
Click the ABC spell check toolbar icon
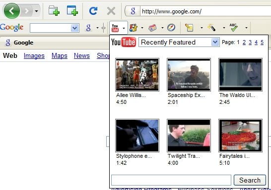click(234, 28)
